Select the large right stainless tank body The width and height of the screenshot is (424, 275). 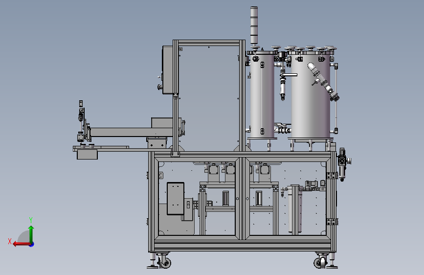tap(311, 96)
